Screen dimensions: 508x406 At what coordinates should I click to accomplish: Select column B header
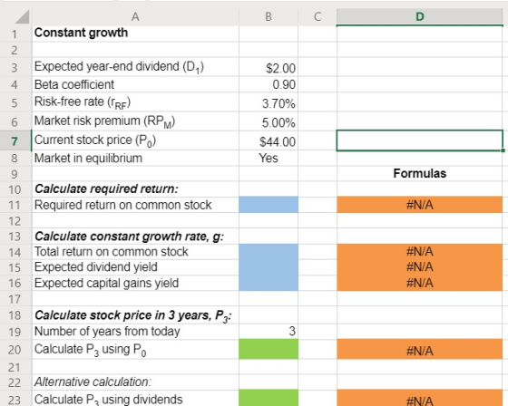tap(269, 17)
